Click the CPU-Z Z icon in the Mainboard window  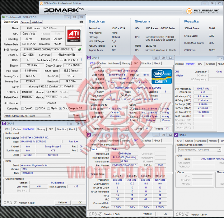tap(4, 123)
